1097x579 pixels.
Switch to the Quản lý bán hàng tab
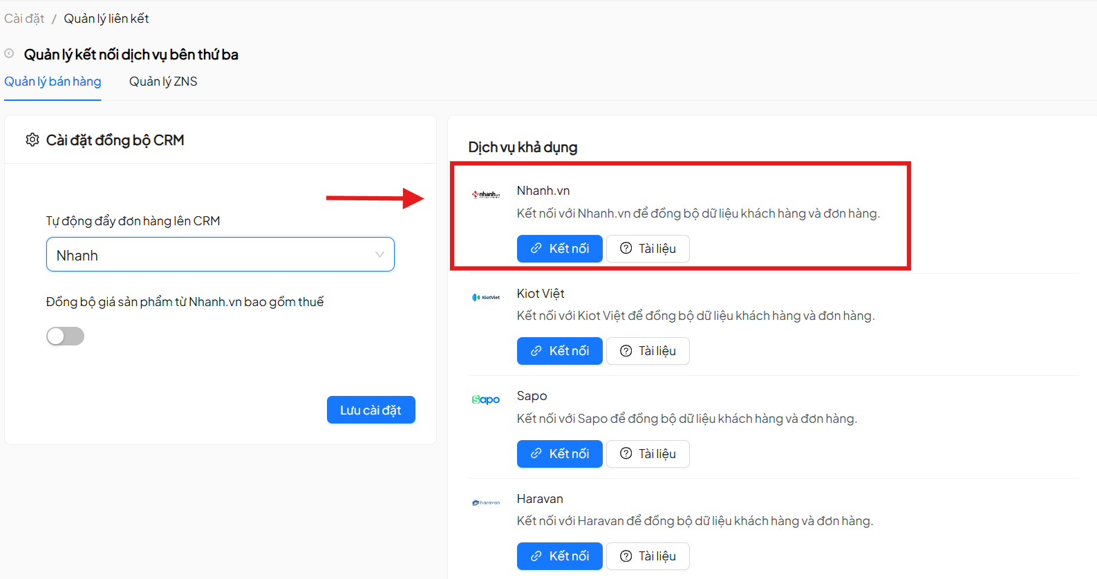pyautogui.click(x=53, y=82)
